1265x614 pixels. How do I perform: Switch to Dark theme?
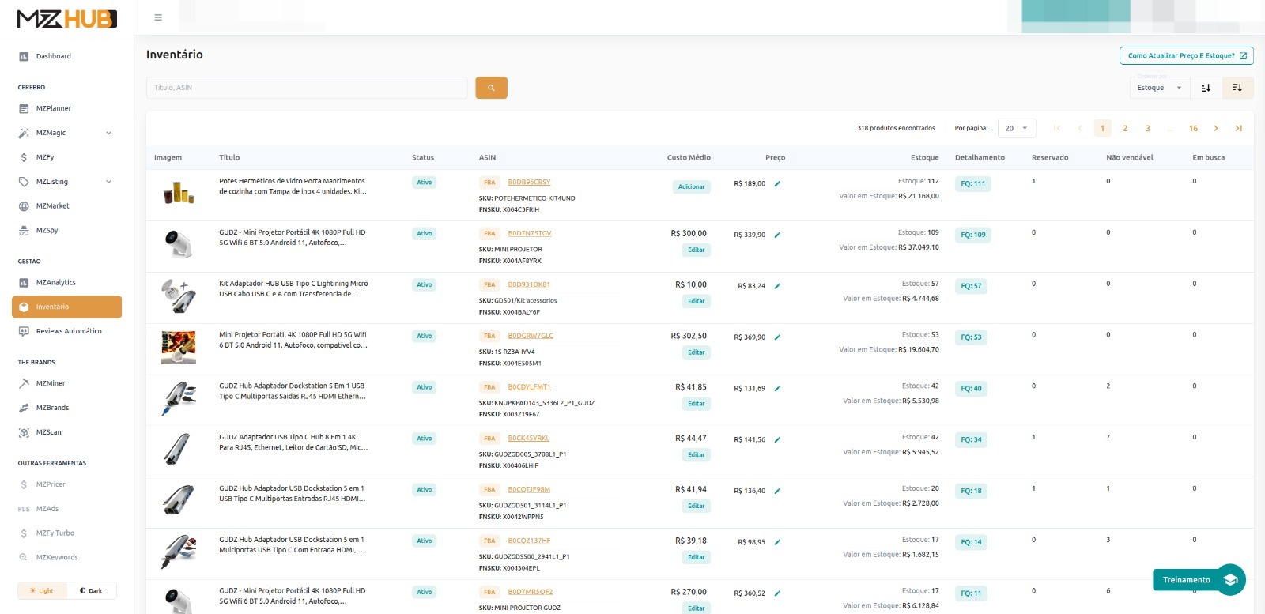[x=91, y=591]
